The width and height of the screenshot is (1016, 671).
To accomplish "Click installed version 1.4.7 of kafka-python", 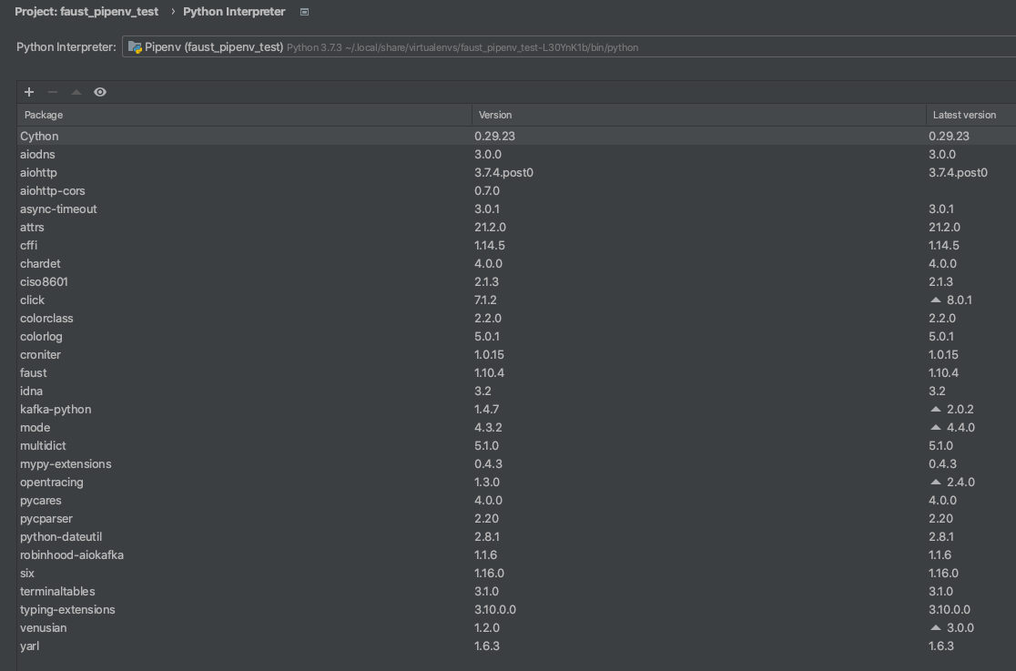I will pyautogui.click(x=487, y=409).
